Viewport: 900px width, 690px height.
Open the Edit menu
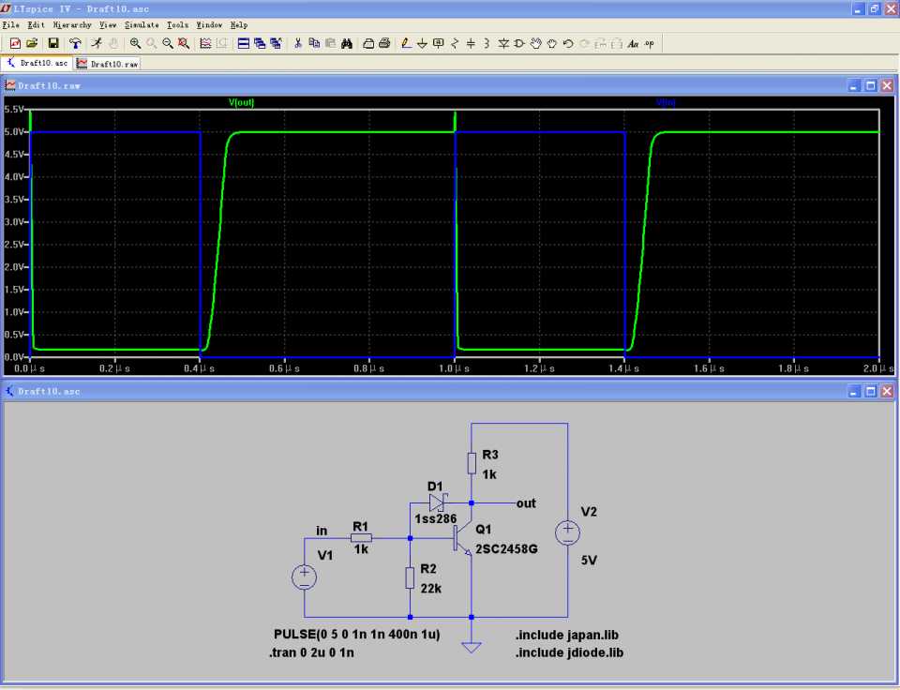click(37, 25)
